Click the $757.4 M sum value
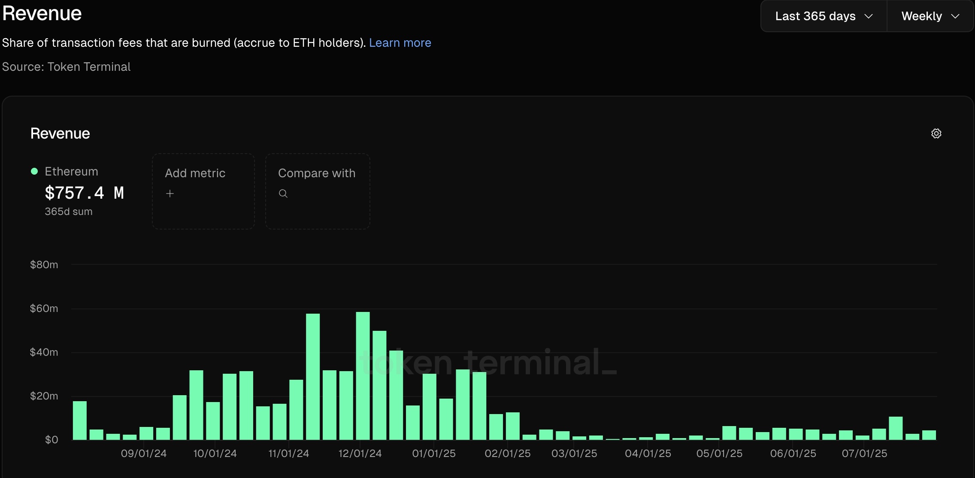Screen dimensions: 975x478 click(85, 193)
